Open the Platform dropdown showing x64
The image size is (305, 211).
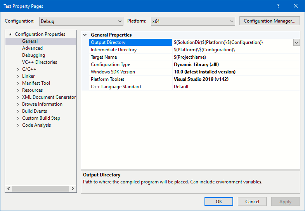point(193,21)
